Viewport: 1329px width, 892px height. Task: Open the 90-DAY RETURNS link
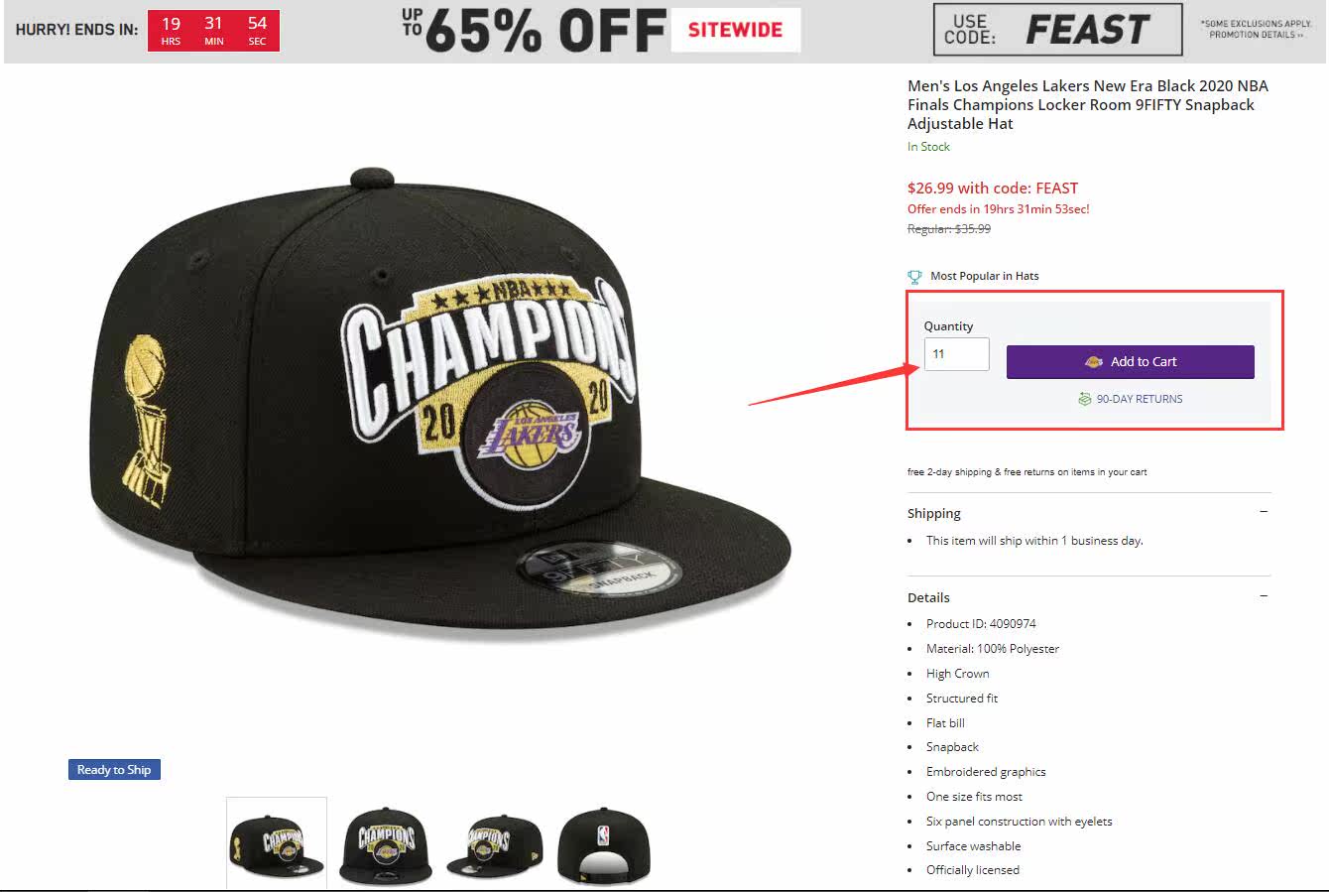pos(1139,399)
